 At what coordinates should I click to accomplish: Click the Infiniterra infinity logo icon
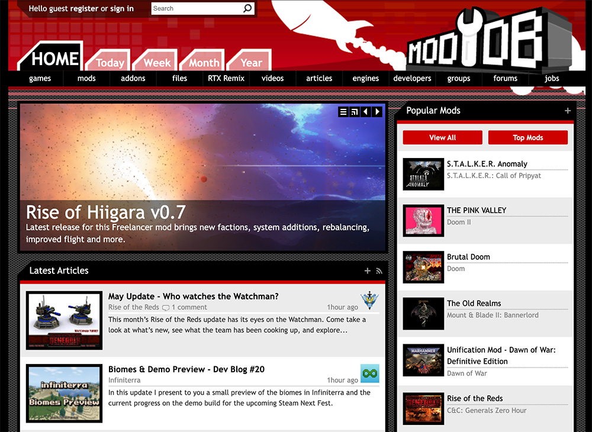pyautogui.click(x=369, y=373)
